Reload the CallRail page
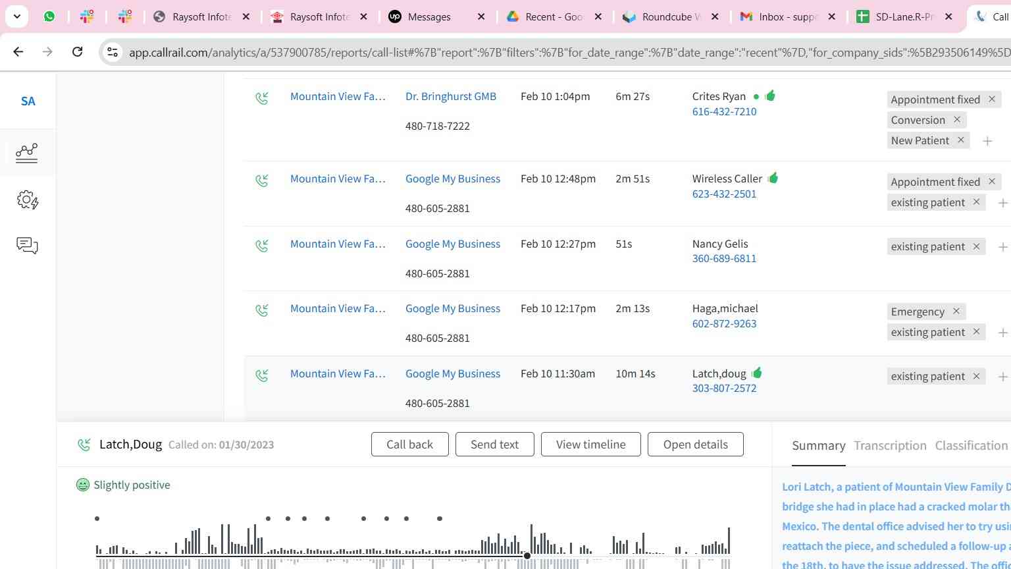Image resolution: width=1011 pixels, height=569 pixels. (x=77, y=51)
